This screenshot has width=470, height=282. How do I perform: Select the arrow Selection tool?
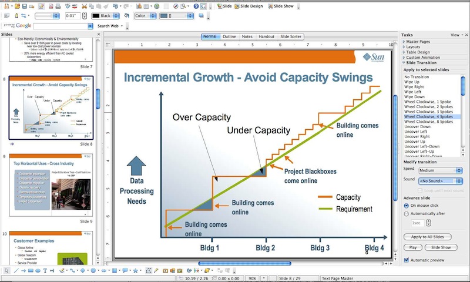coord(6,271)
